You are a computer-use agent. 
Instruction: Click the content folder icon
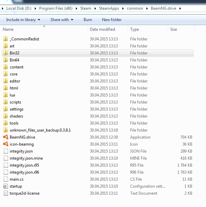pyautogui.click(x=6, y=67)
